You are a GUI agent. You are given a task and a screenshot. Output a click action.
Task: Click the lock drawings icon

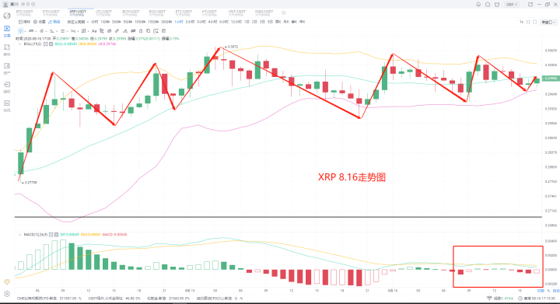point(141,31)
